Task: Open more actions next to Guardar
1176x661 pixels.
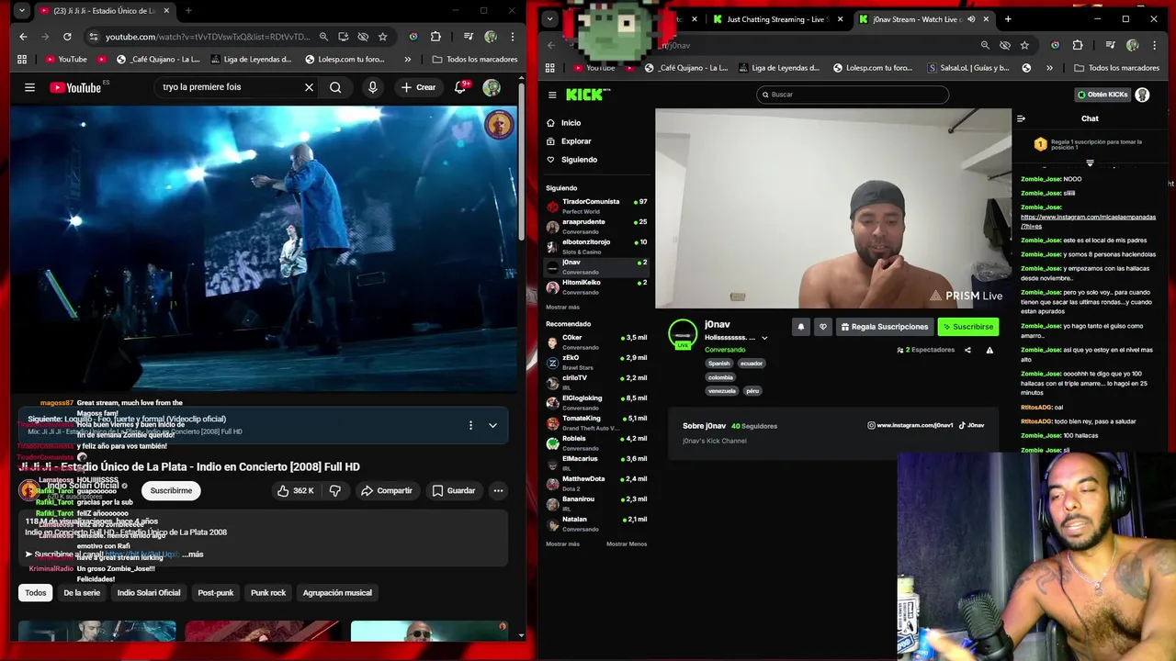Action: point(498,490)
